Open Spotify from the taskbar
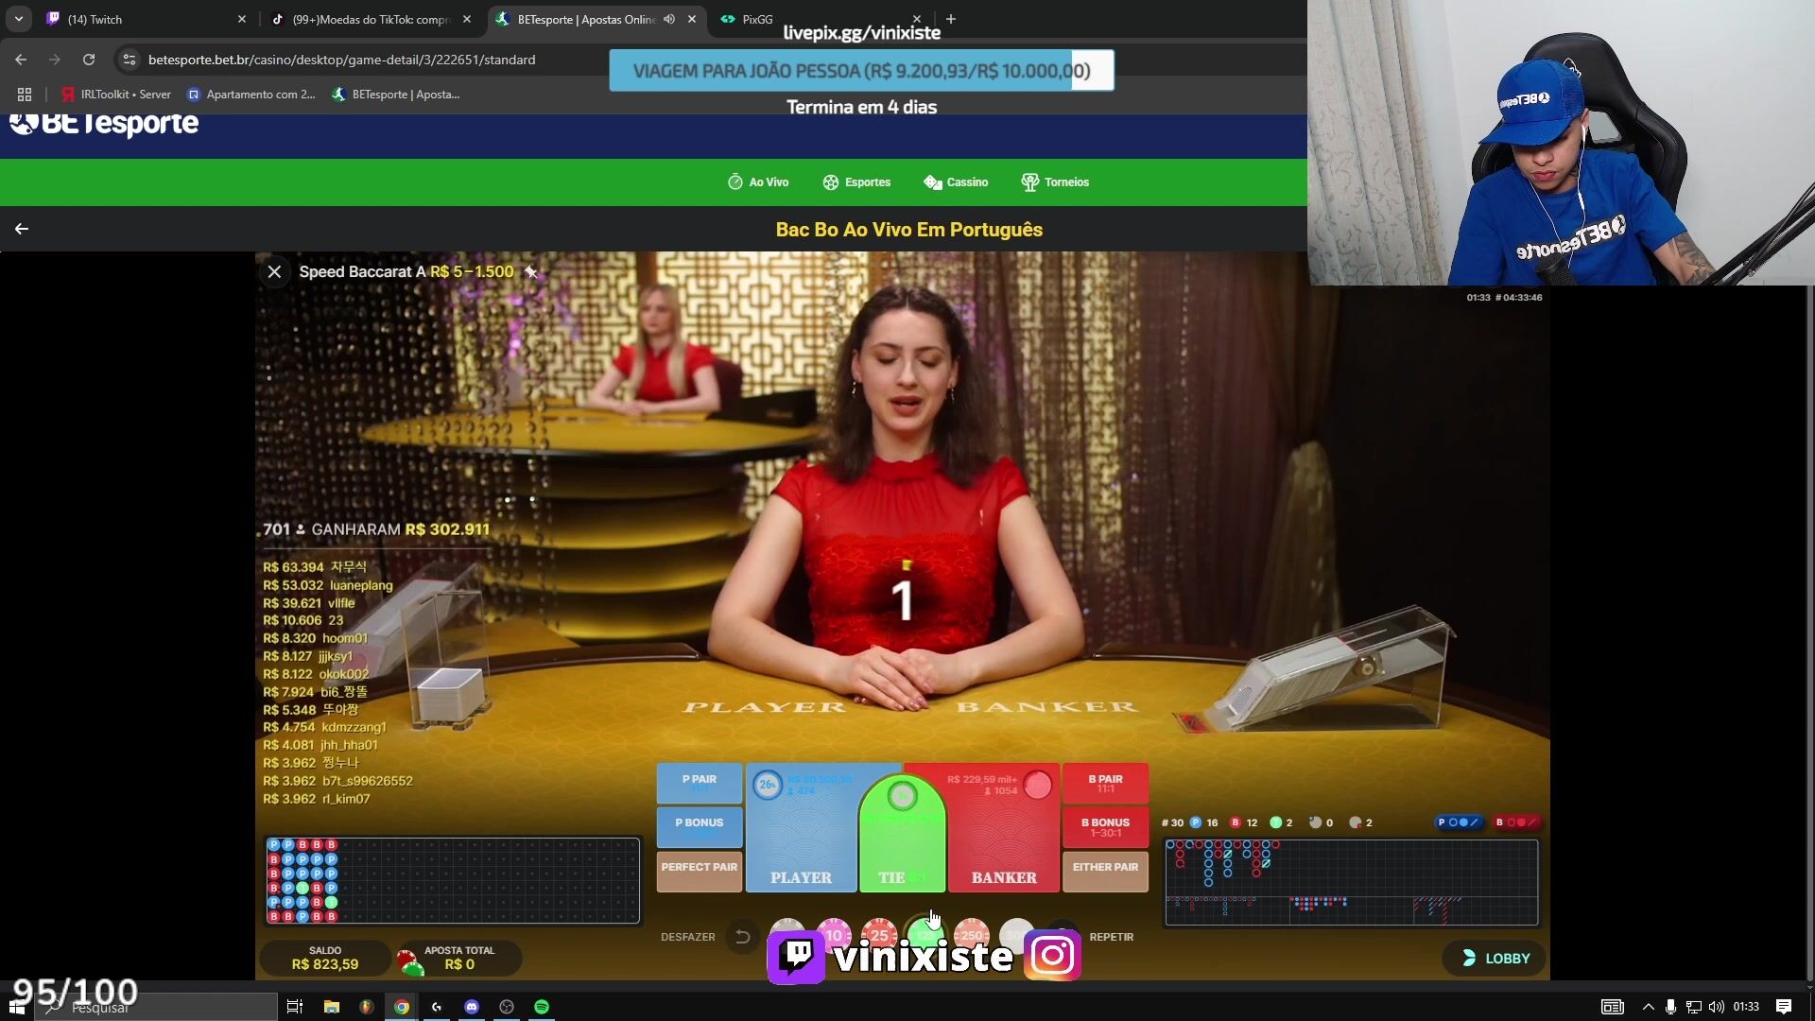The height and width of the screenshot is (1021, 1815). pyautogui.click(x=542, y=1007)
